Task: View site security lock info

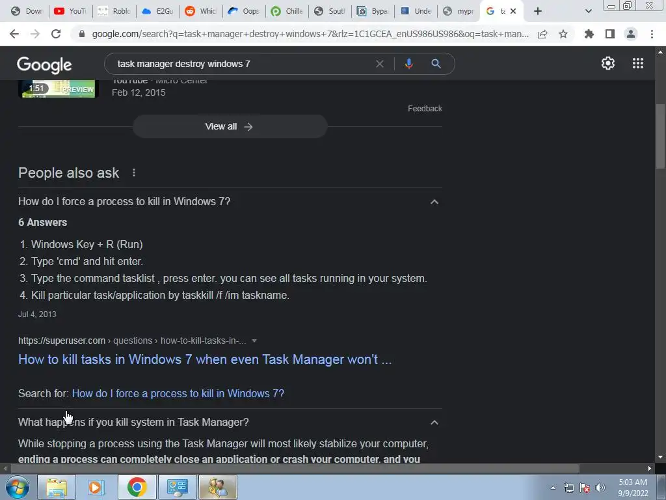Action: 82,34
